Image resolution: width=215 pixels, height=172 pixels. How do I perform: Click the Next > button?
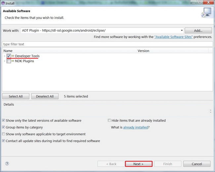pyautogui.click(x=139, y=164)
